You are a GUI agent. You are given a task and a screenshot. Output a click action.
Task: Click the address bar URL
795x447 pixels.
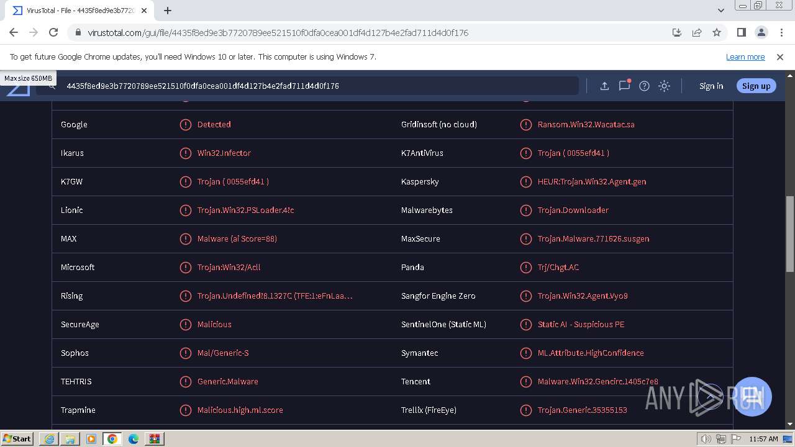pyautogui.click(x=278, y=32)
